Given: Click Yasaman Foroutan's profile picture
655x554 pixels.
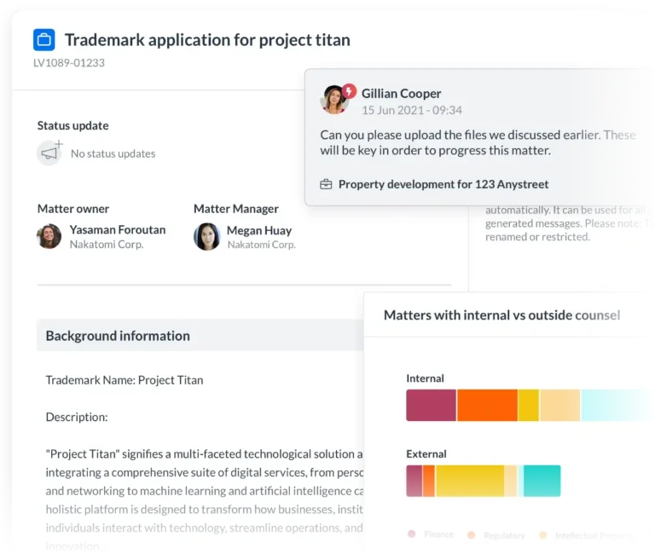Looking at the screenshot, I should pyautogui.click(x=49, y=236).
